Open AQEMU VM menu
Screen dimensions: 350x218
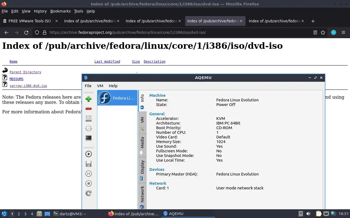coord(100,86)
